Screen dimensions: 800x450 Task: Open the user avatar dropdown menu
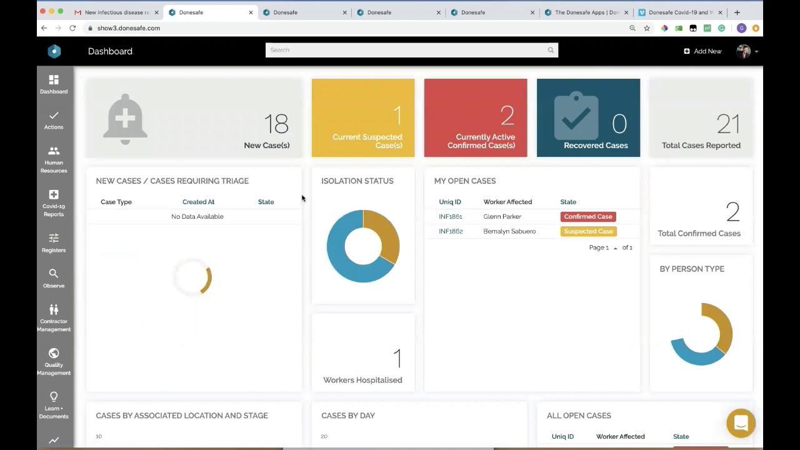pyautogui.click(x=747, y=51)
